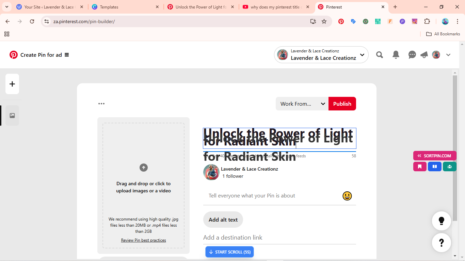
Task: Open the Lavender & Lace Creationz account switcher
Action: pos(321,55)
